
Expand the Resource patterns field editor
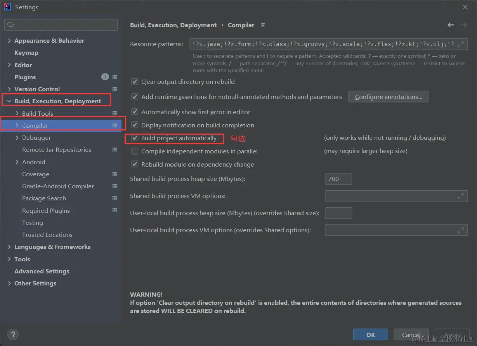pos(461,44)
